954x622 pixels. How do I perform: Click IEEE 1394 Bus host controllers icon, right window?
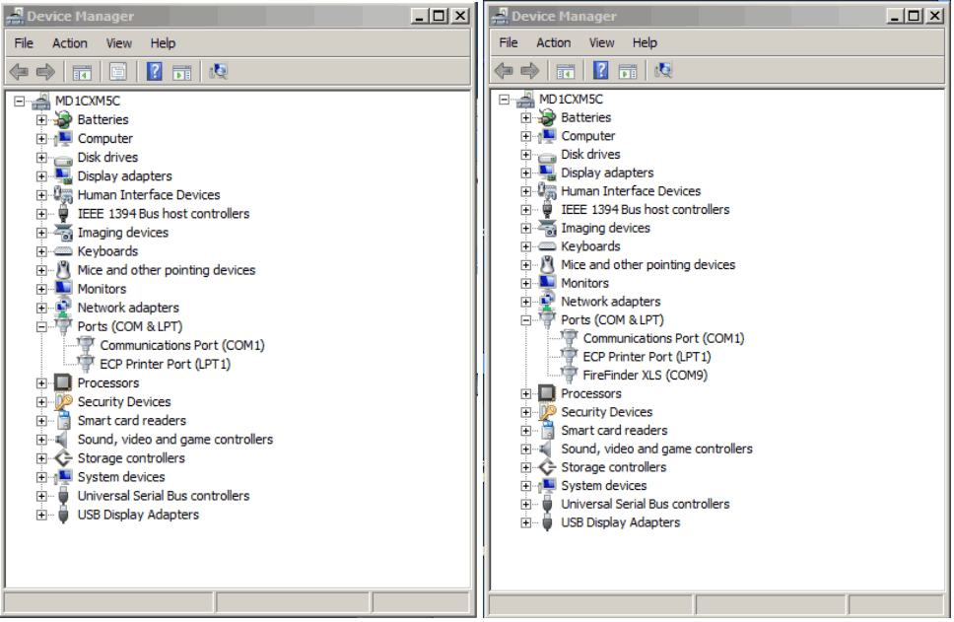(x=548, y=209)
